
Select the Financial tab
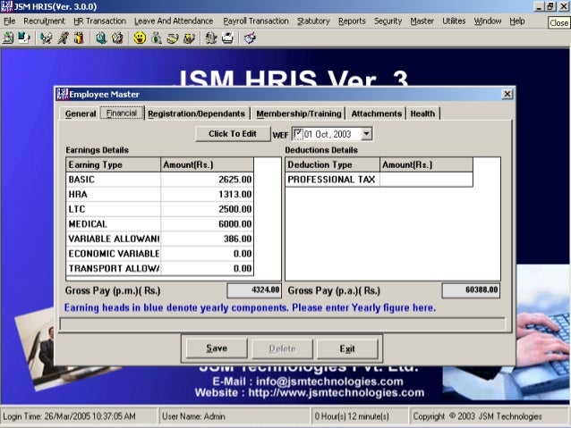click(x=122, y=113)
